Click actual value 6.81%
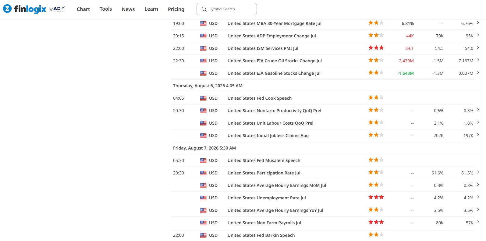The width and height of the screenshot is (486, 241). [x=408, y=23]
